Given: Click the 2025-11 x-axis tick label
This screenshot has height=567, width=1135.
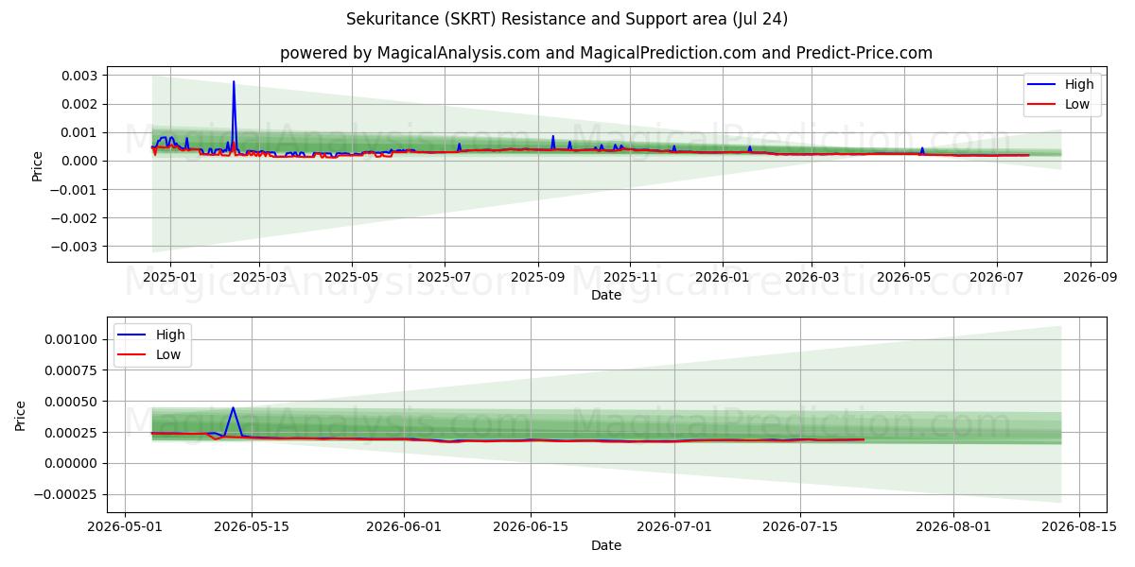Looking at the screenshot, I should click(x=631, y=277).
